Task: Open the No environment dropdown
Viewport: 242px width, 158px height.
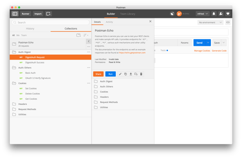Action: click(210, 22)
